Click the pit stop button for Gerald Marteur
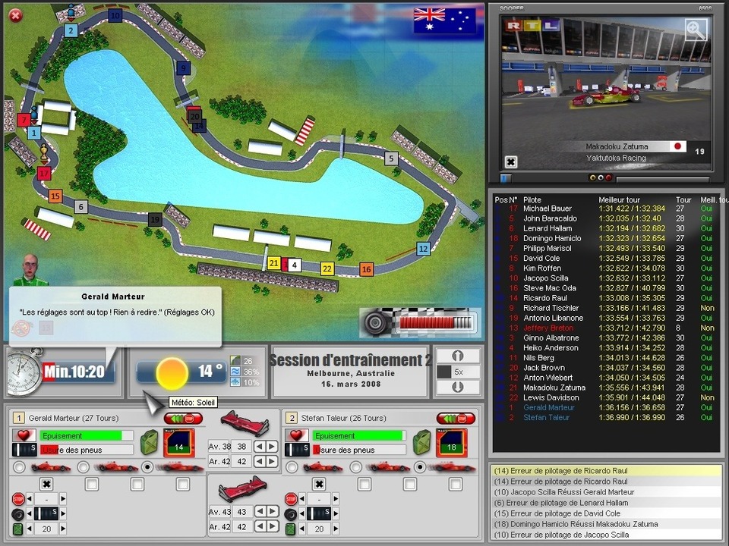 (183, 419)
